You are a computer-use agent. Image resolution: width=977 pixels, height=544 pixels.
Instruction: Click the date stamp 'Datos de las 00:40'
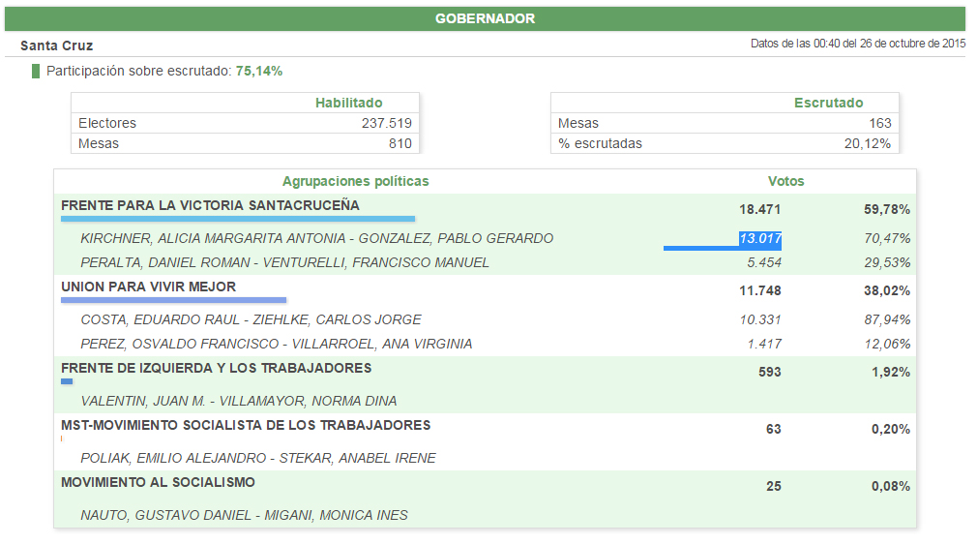pyautogui.click(x=858, y=44)
